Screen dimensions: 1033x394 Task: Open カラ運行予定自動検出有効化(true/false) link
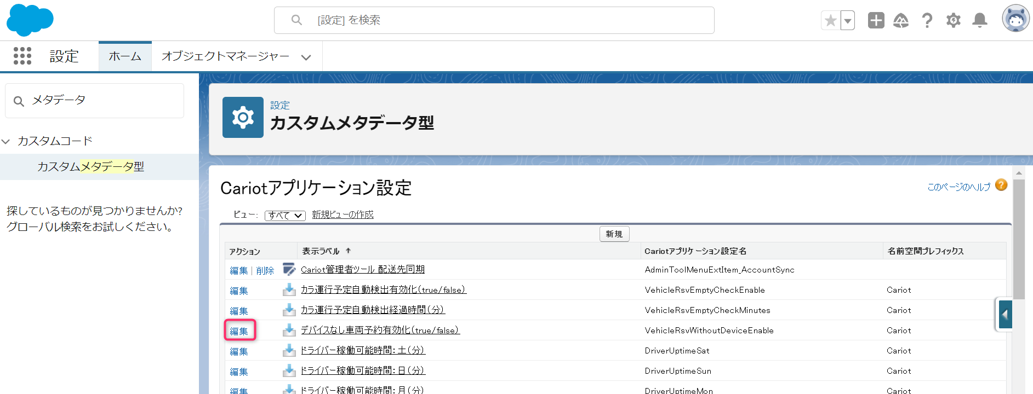(x=384, y=289)
